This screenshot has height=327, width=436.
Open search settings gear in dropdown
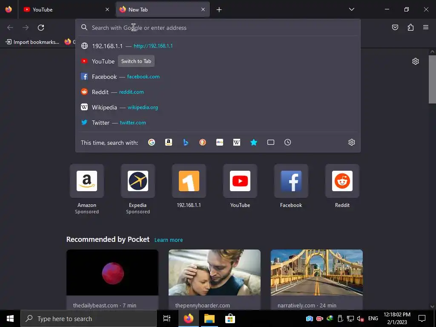tap(352, 142)
